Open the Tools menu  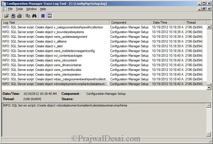tap(19, 9)
